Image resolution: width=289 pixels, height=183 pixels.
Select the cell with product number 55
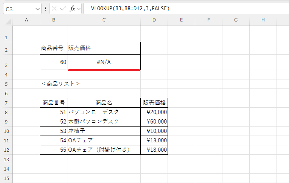pos(53,150)
